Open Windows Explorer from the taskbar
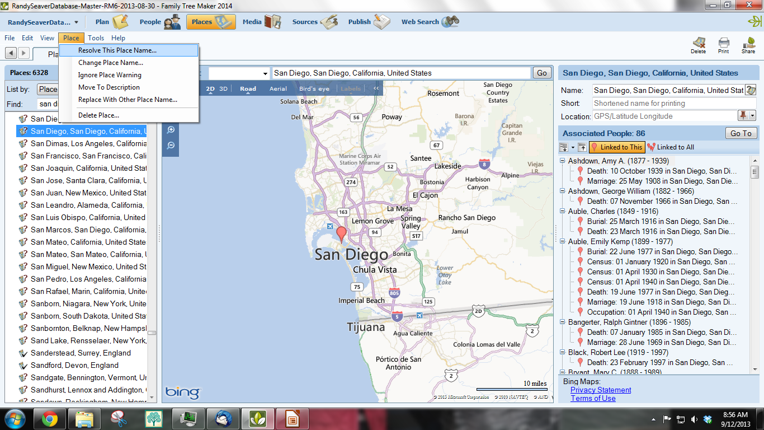 point(84,418)
